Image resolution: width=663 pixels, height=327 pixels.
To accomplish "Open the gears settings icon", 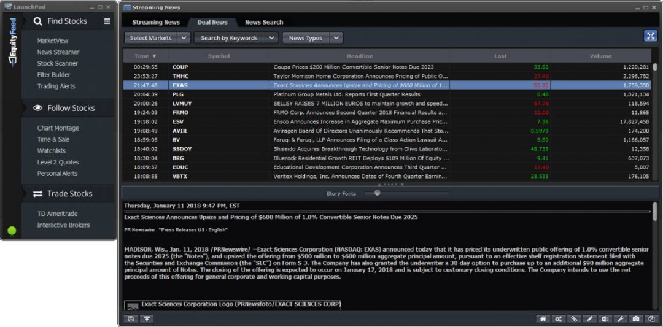I will tap(558, 319).
